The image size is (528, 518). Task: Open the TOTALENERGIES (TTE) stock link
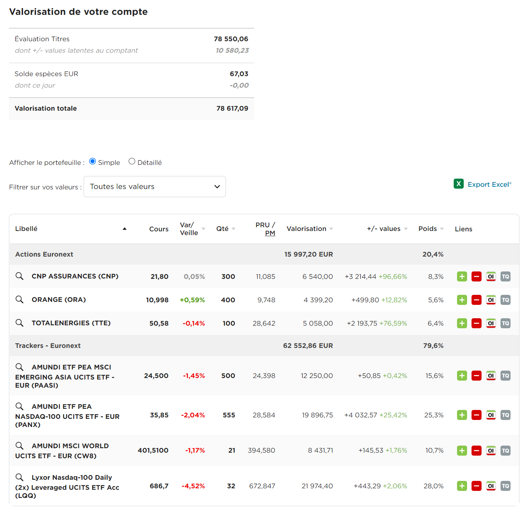(71, 323)
